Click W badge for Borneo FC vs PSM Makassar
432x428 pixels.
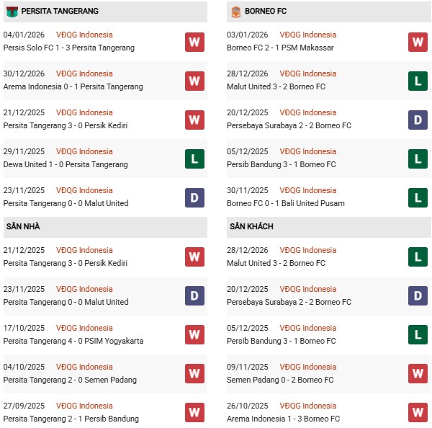coord(418,42)
